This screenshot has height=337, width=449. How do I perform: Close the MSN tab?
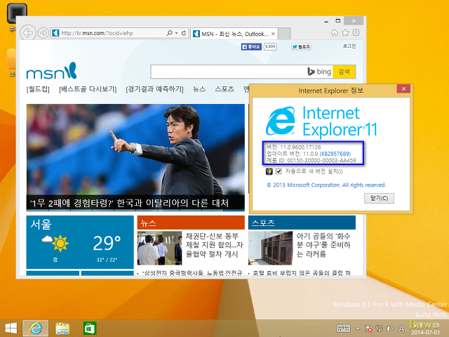click(x=273, y=34)
